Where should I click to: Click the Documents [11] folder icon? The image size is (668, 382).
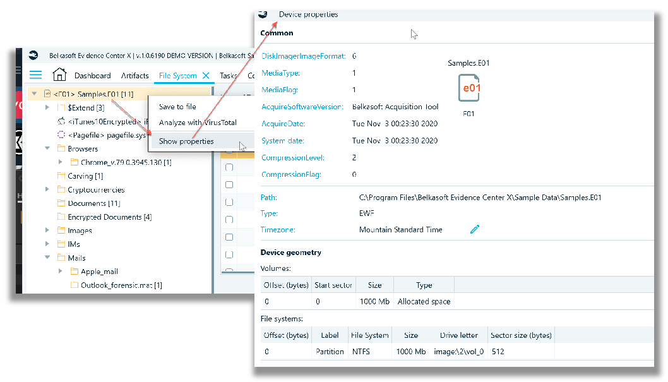click(61, 203)
